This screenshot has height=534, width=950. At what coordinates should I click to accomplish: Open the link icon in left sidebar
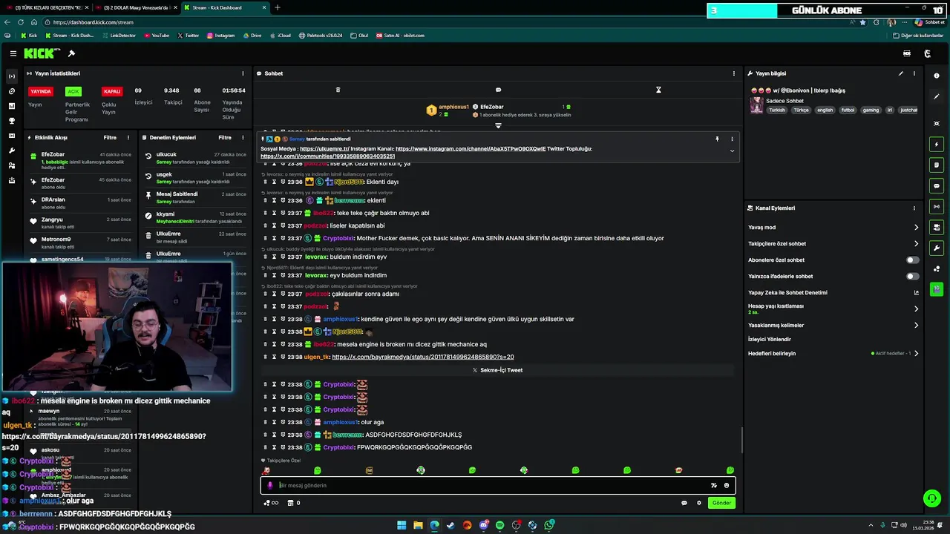click(x=12, y=91)
